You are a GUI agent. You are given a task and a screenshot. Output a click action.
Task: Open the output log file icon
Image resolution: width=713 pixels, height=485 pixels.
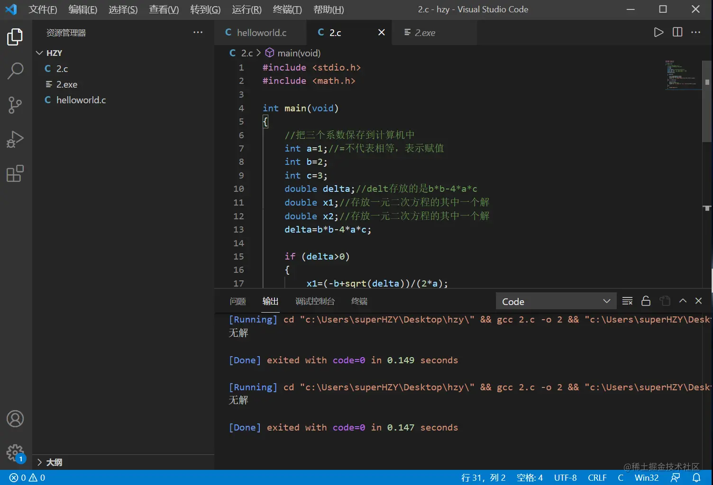665,301
